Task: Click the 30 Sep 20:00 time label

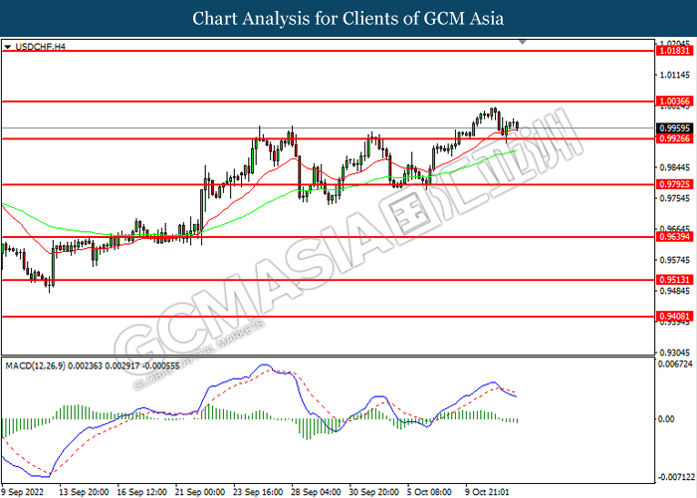Action: [x=374, y=492]
